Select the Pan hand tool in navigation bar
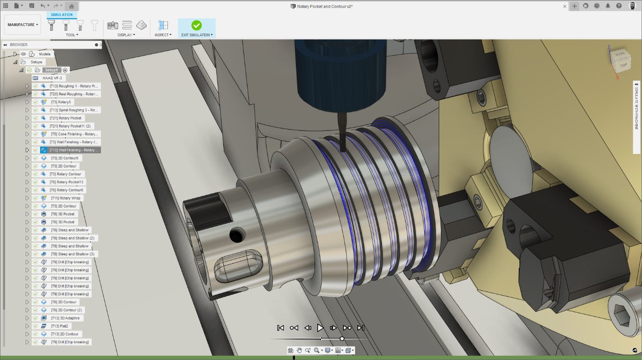This screenshot has height=360, width=642. click(299, 350)
